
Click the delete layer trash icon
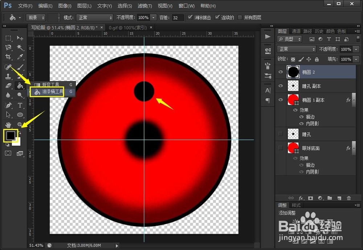pyautogui.click(x=348, y=198)
